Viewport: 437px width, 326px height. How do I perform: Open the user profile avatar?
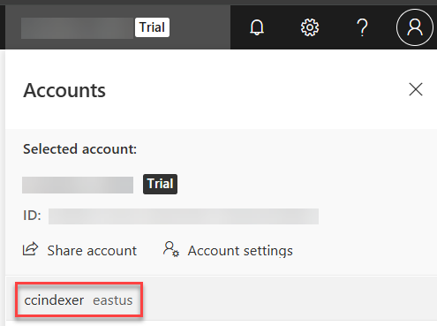(415, 27)
